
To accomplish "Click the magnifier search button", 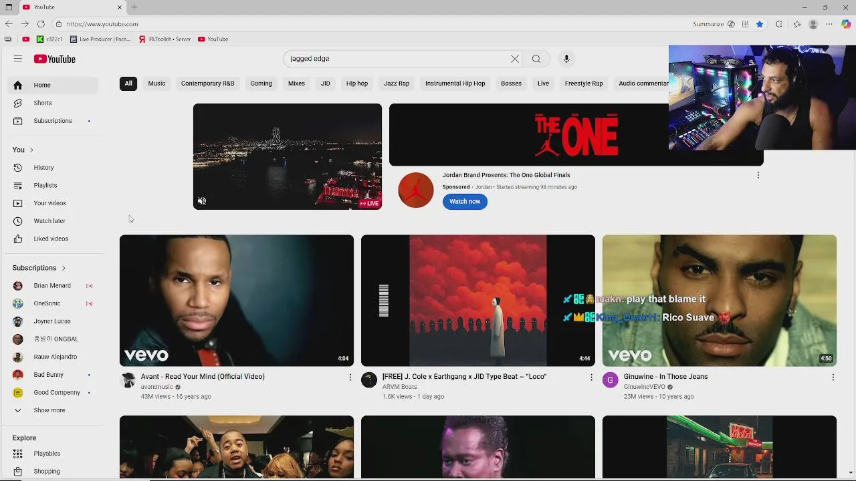I will (536, 59).
